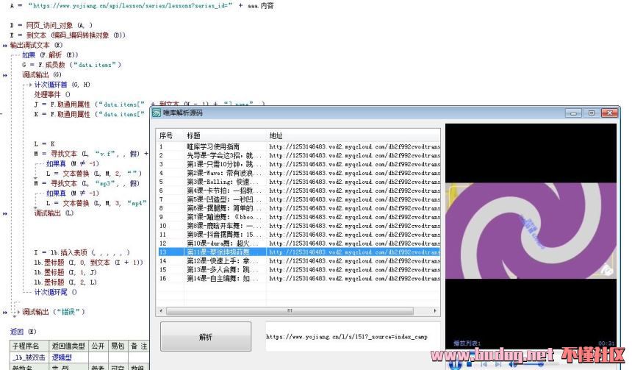The height and width of the screenshot is (370, 632).
Task: Click the 返回值类型 table header
Action: coord(68,346)
